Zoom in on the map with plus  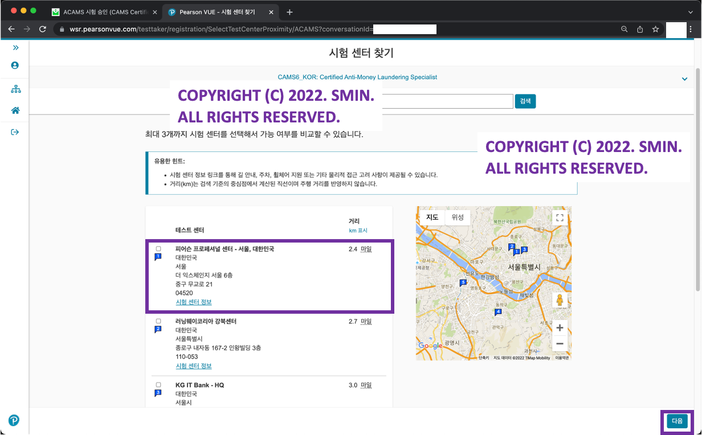(560, 328)
